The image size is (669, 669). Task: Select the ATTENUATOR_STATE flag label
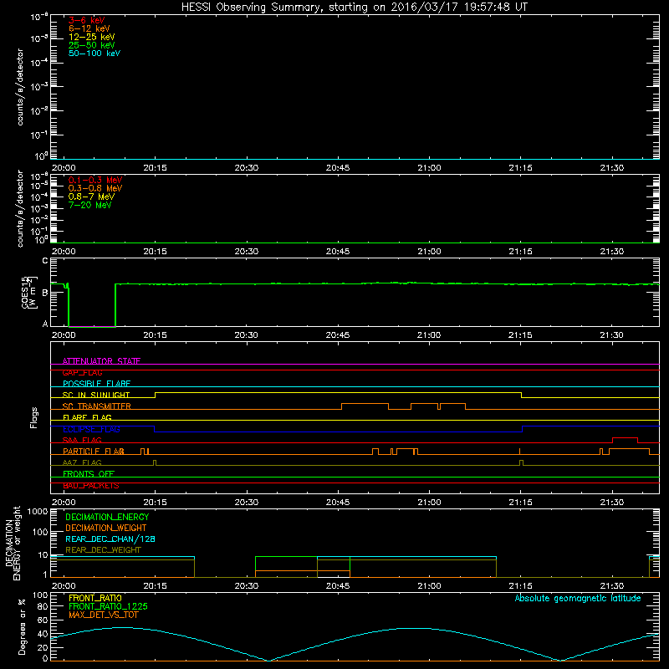[x=101, y=361]
